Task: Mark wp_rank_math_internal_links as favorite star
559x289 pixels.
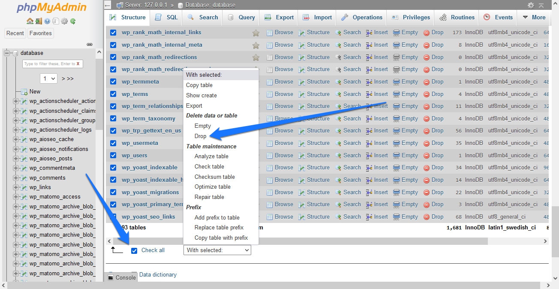Action: (x=256, y=33)
